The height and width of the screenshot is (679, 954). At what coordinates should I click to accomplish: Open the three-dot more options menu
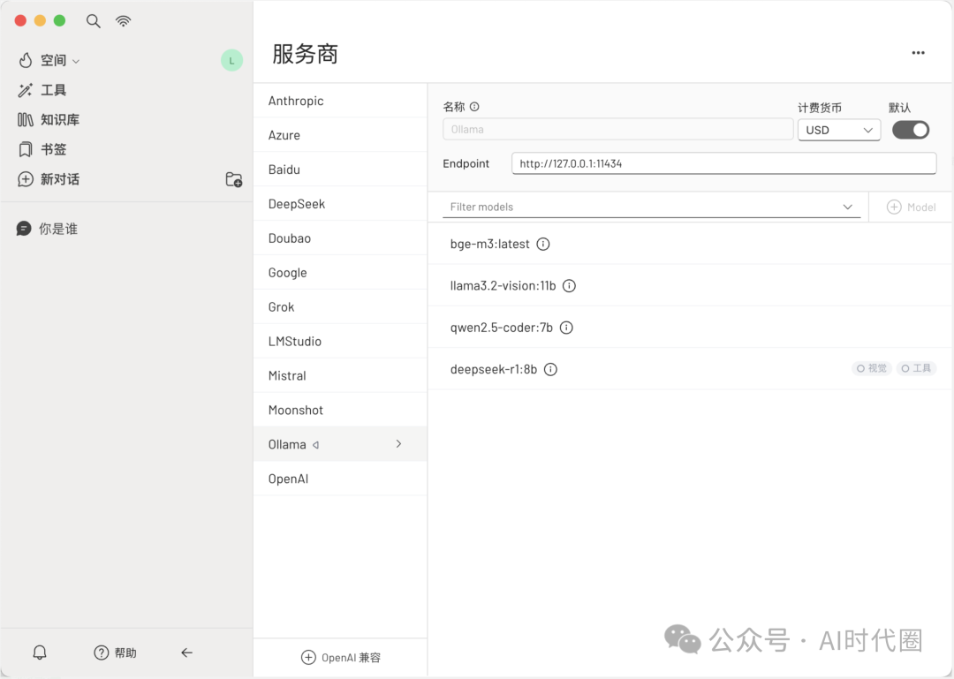tap(918, 53)
